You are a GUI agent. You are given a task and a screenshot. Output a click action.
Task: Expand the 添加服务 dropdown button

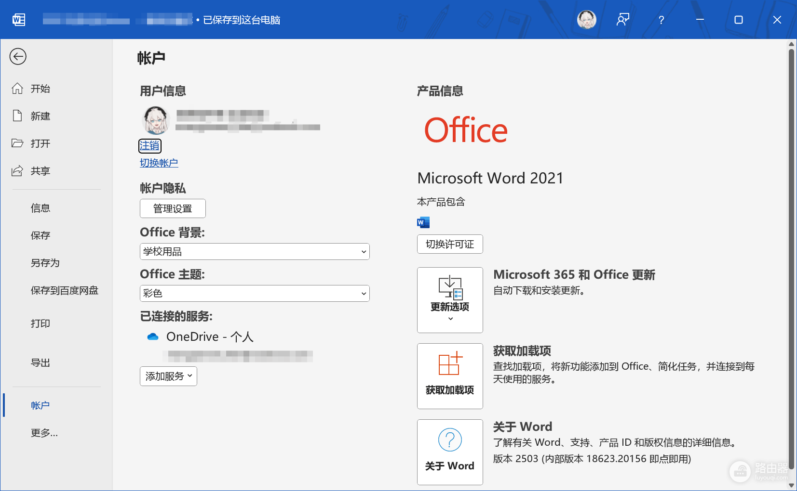[x=168, y=376]
